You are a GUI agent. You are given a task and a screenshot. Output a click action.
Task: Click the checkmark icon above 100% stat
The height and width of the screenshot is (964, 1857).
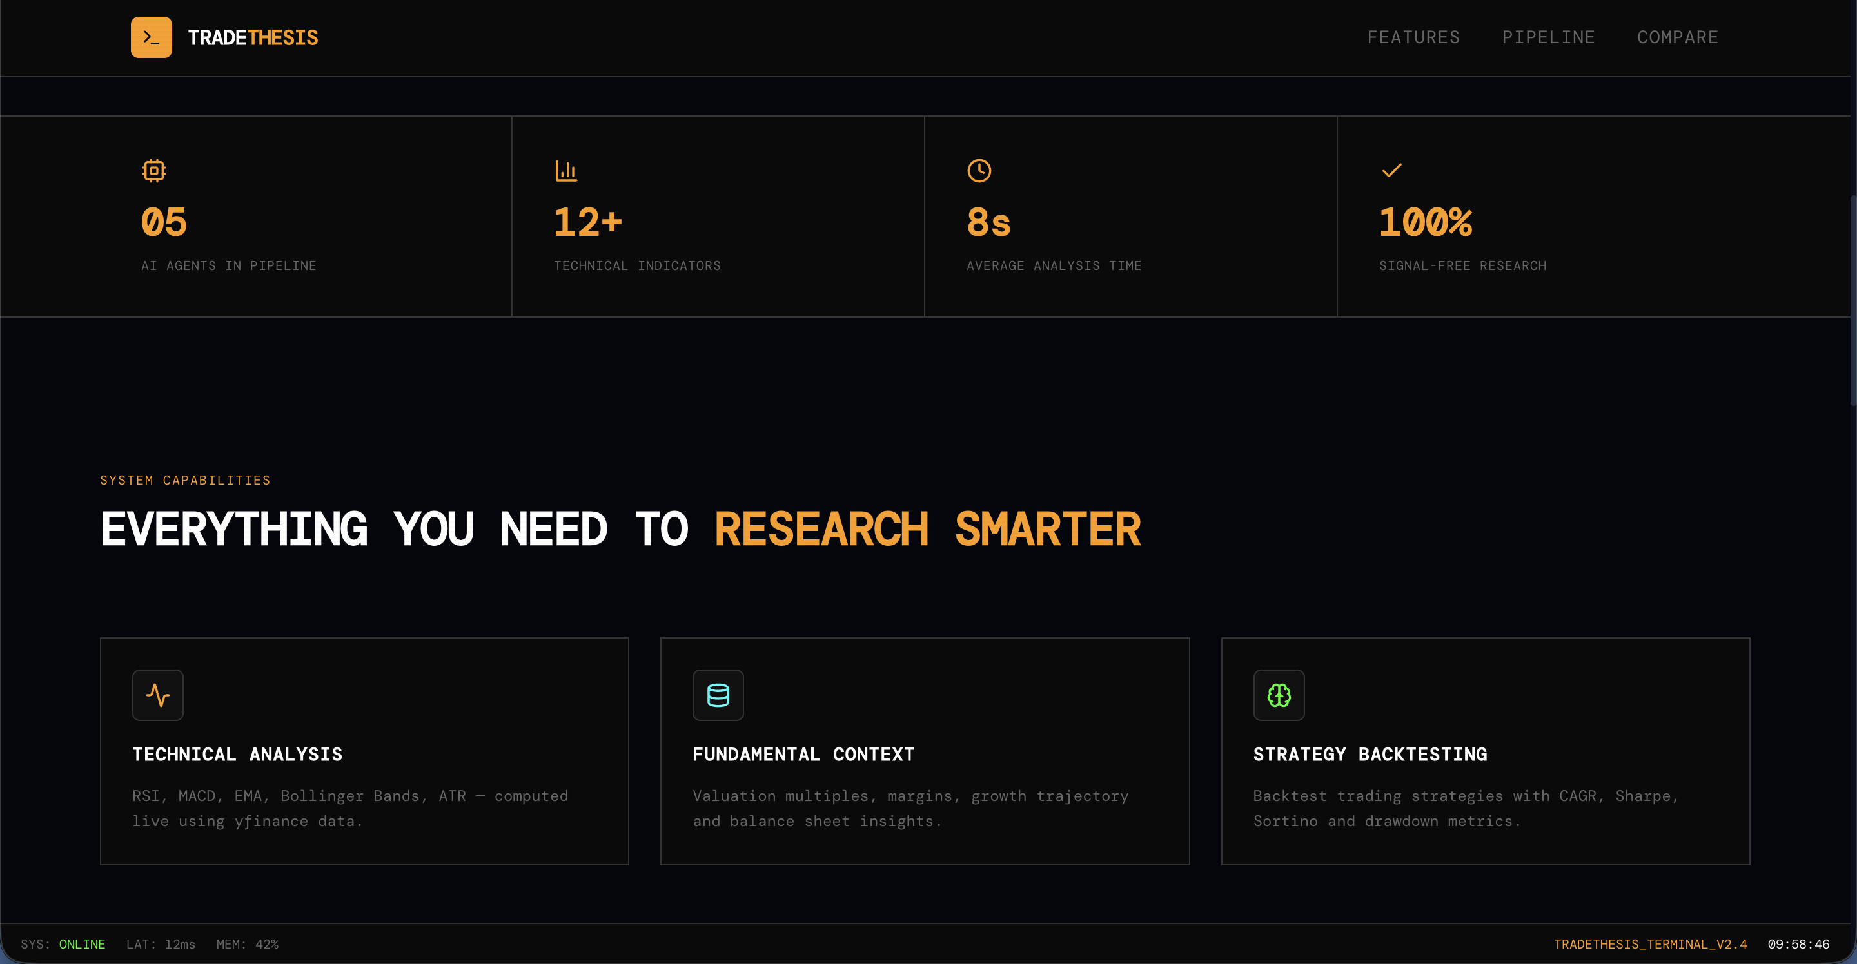click(1391, 170)
